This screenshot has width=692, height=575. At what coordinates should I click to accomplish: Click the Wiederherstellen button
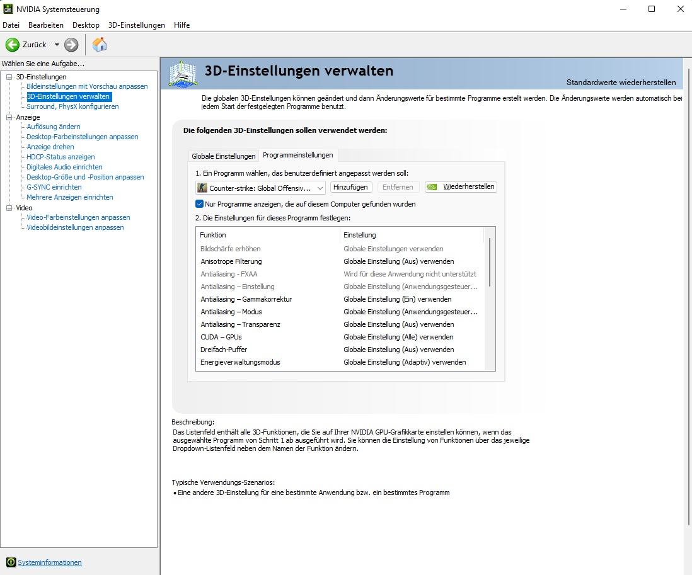click(461, 187)
